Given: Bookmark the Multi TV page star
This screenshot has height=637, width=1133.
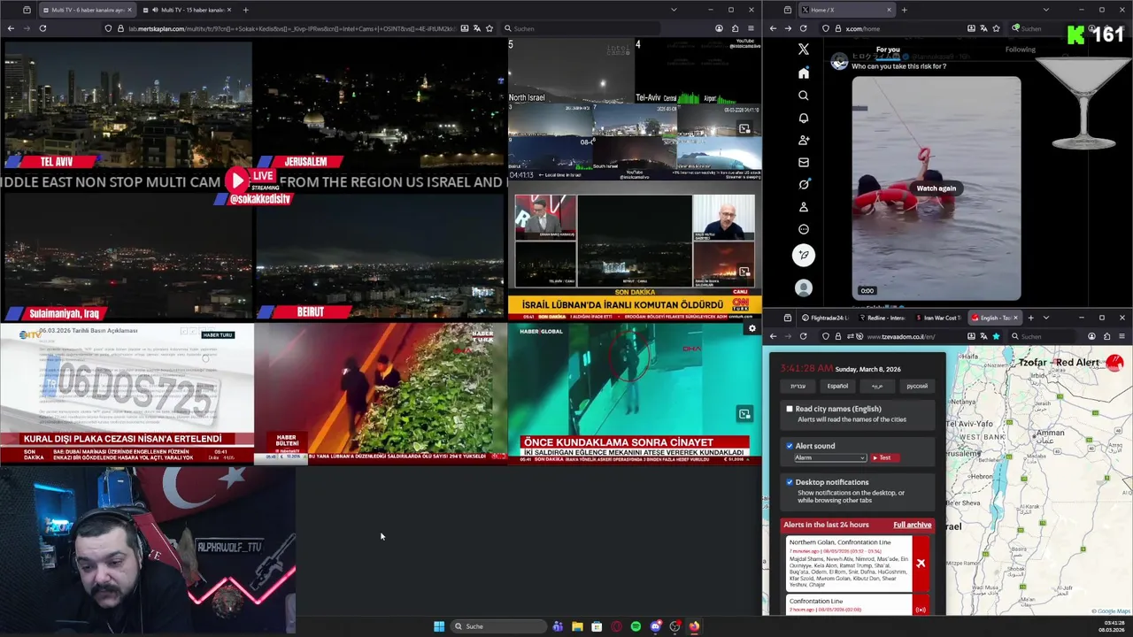Looking at the screenshot, I should coord(489,28).
